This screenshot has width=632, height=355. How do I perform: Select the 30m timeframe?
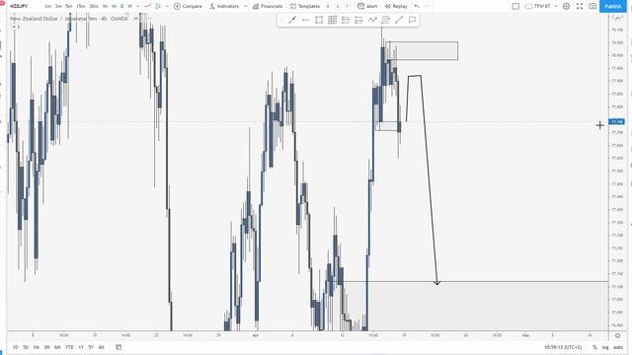click(94, 6)
